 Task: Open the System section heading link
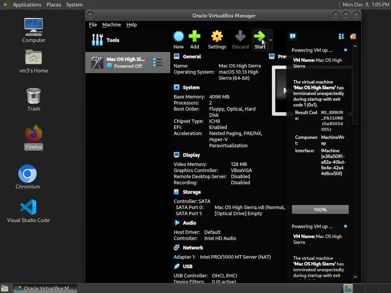tap(191, 87)
